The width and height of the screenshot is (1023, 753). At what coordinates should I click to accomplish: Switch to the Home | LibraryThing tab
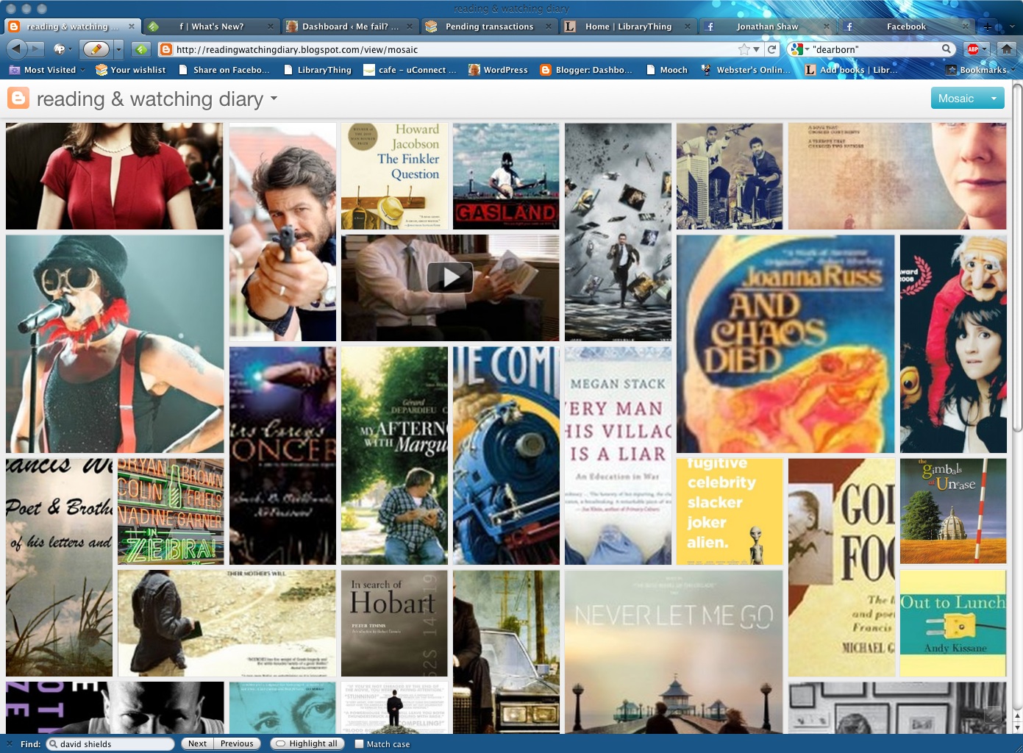pos(627,26)
